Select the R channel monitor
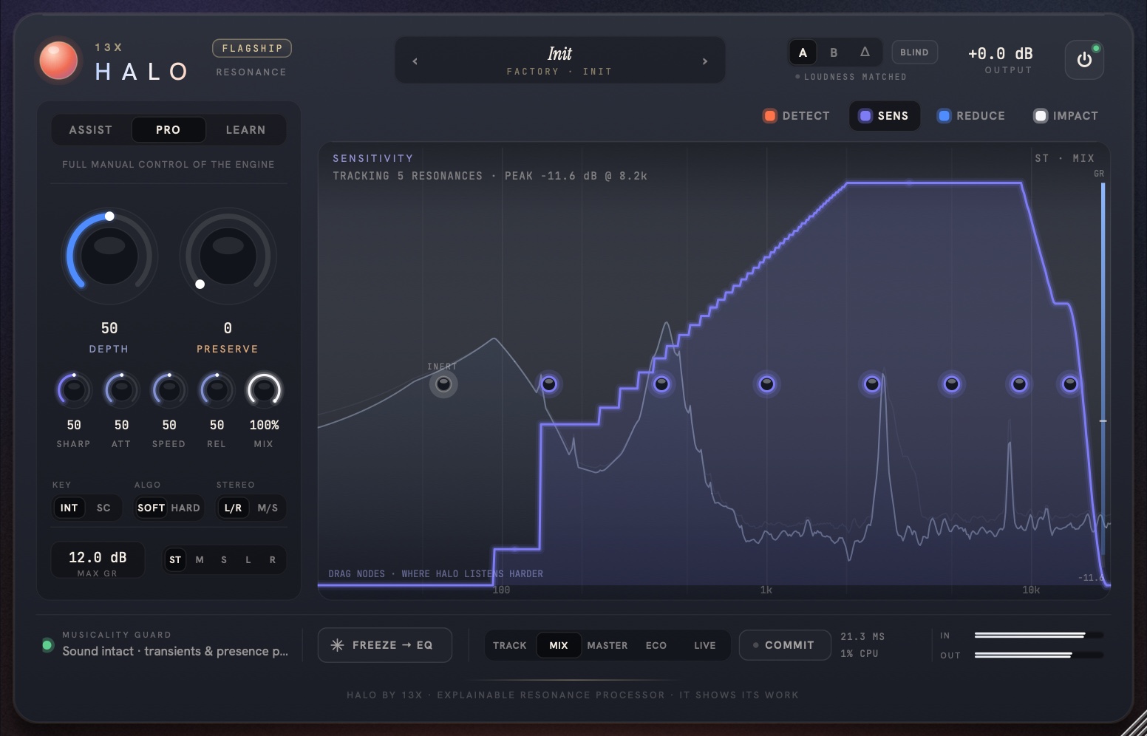 273,560
